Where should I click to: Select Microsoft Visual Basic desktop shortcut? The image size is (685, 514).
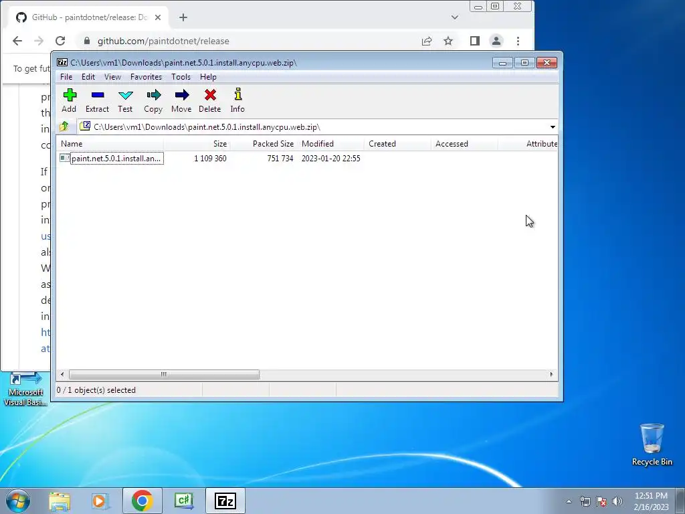25,389
